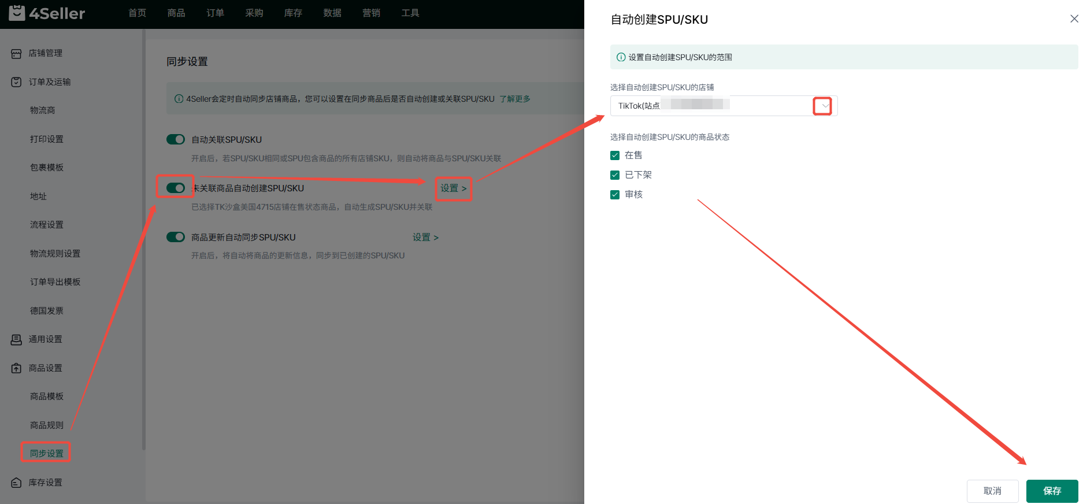Open 地址 in the sidebar
This screenshot has width=1083, height=504.
[x=38, y=197]
